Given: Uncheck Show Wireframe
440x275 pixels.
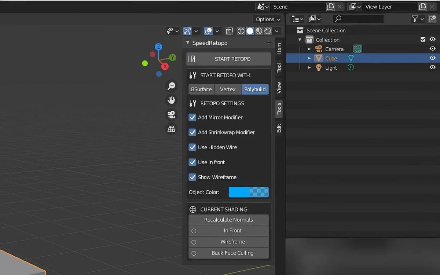Looking at the screenshot, I should click(192, 177).
